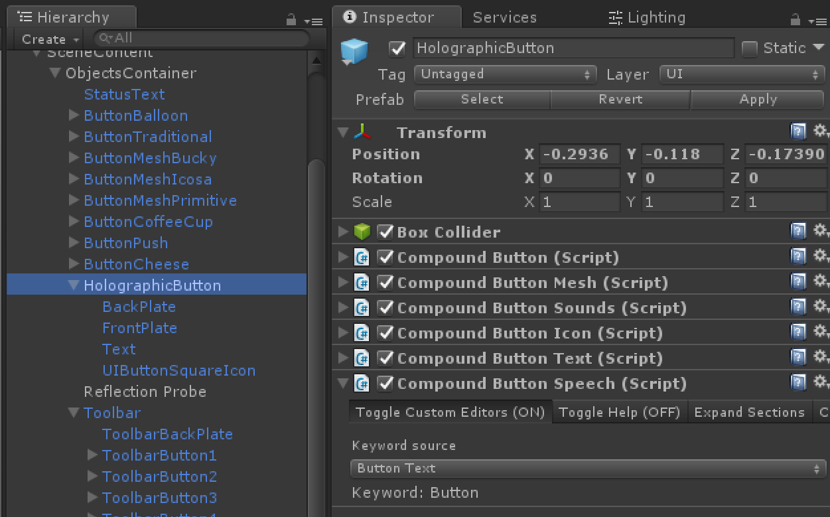Image resolution: width=830 pixels, height=517 pixels.
Task: Collapse the Toolbar tree node
Action: pyautogui.click(x=74, y=412)
